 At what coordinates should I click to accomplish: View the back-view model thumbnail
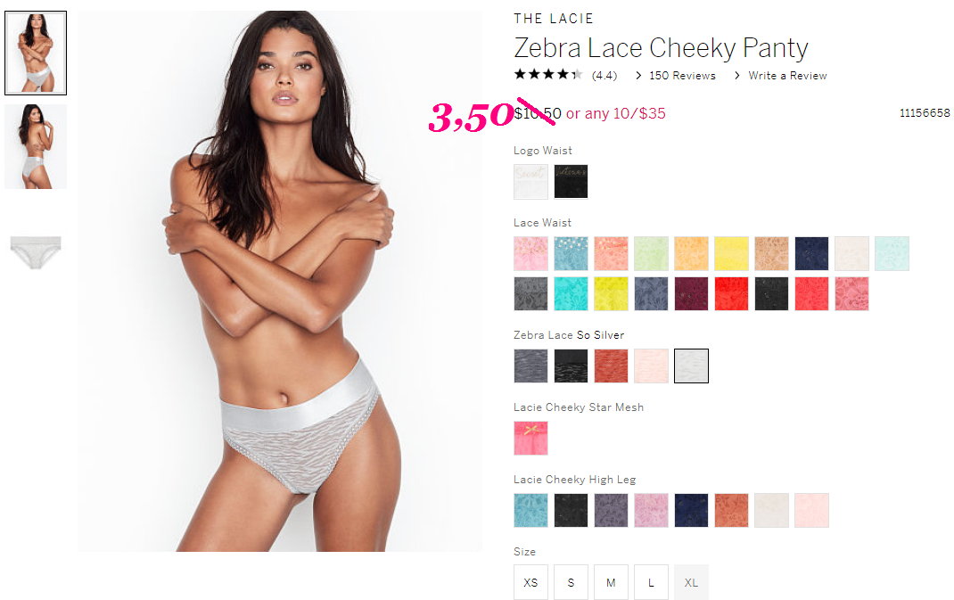36,146
